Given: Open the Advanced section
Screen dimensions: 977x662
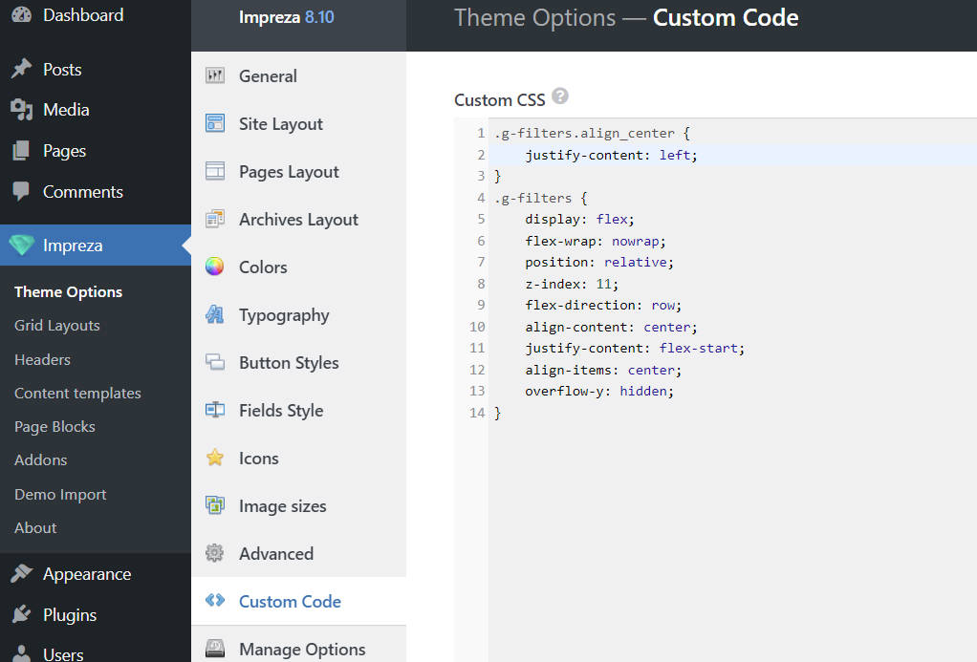Looking at the screenshot, I should pyautogui.click(x=298, y=553).
